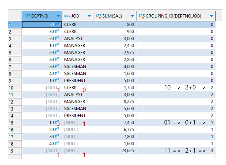226x165 pixels.
Task: Open link icon in row 9 DEPTNO cell
Action: (x=57, y=80)
